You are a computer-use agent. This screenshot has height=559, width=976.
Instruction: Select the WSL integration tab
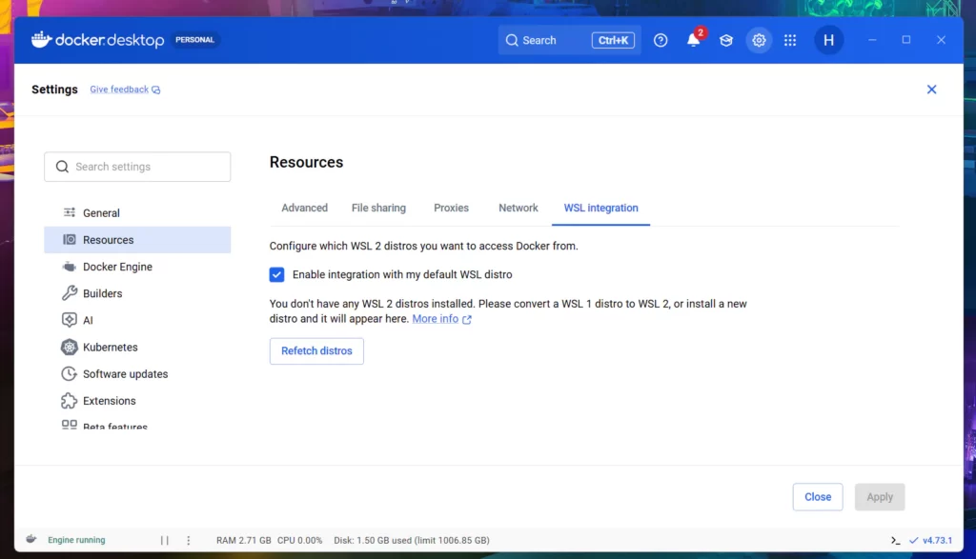(600, 208)
